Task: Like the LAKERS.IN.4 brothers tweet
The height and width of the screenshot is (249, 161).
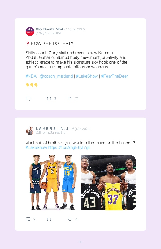Action: [70, 220]
